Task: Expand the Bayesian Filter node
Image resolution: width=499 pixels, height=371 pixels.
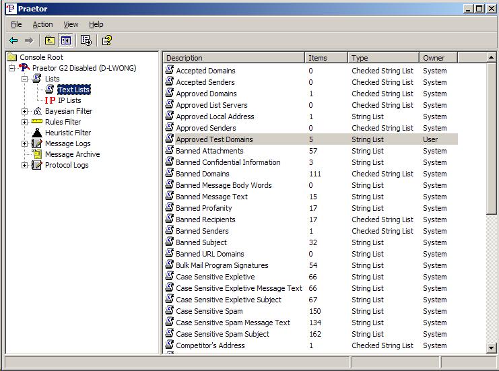Action: (24, 111)
